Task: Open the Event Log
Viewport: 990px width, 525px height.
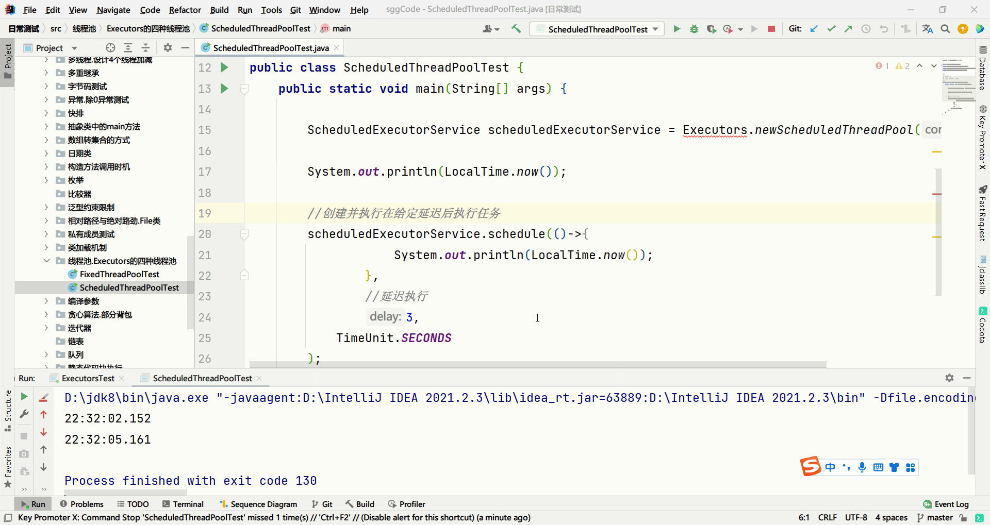Action: pos(946,504)
